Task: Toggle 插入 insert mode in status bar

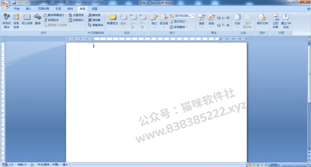Action: coord(65,165)
